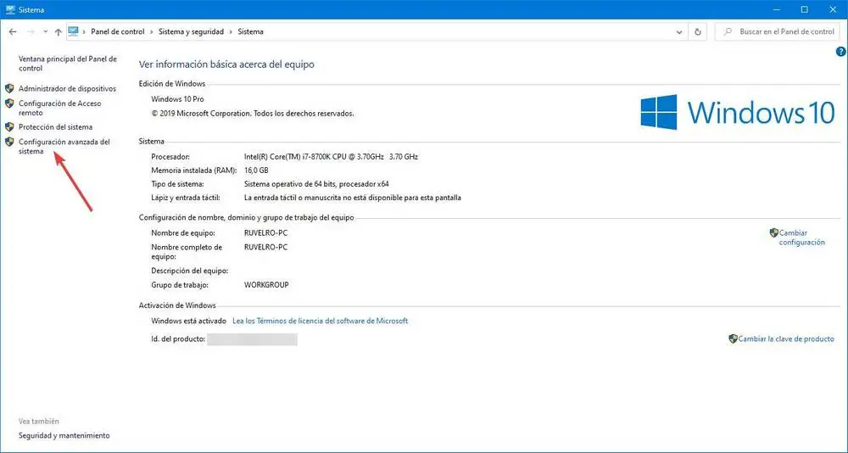
Task: Open 'Sistema y seguridad' breadcrumb
Action: point(191,32)
